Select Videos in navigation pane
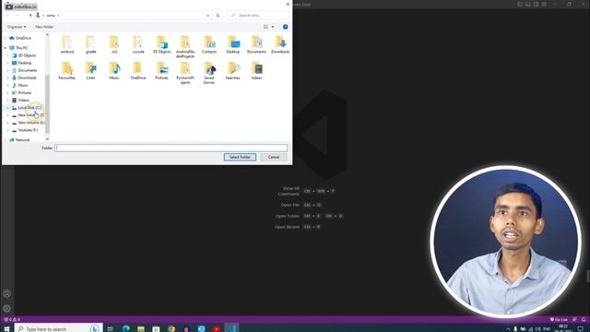590x332 pixels. 20,101
